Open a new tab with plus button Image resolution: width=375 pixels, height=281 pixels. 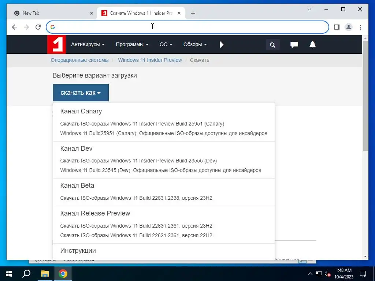point(193,13)
